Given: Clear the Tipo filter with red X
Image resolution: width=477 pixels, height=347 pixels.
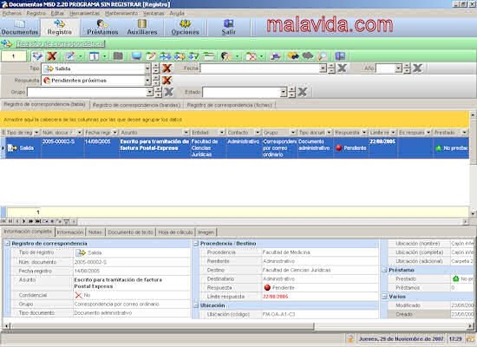Looking at the screenshot, I should 167,69.
